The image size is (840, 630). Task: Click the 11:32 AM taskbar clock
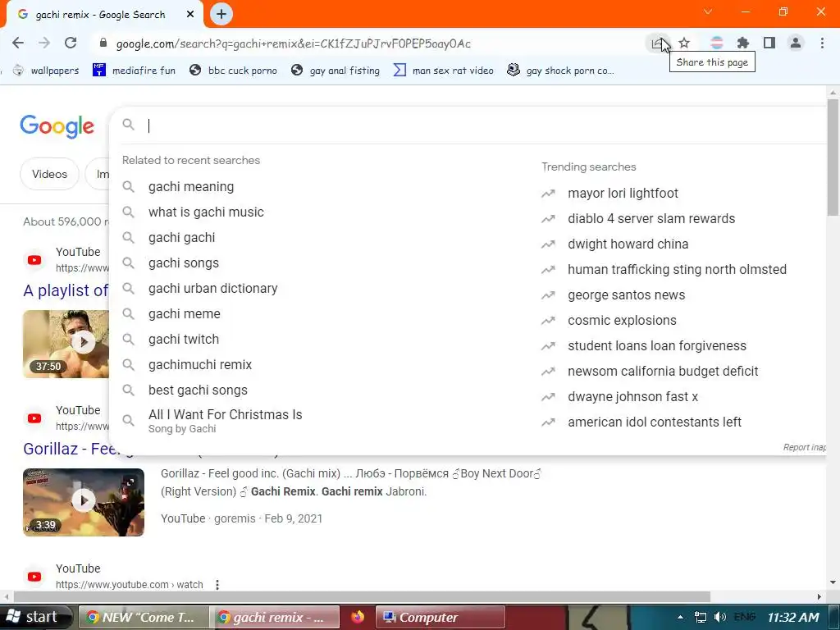click(x=793, y=617)
